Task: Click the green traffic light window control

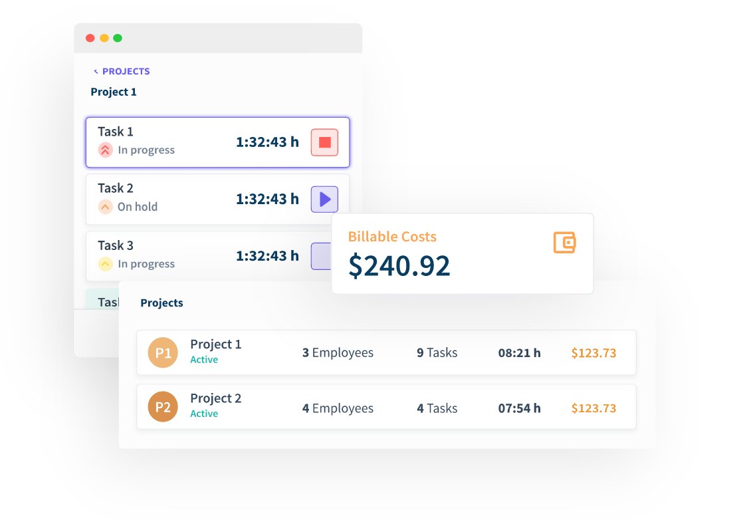Action: (118, 38)
